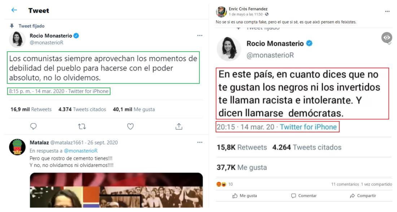Like the tweet with heart icon
This screenshot has width=397, height=212.
[x=130, y=126]
